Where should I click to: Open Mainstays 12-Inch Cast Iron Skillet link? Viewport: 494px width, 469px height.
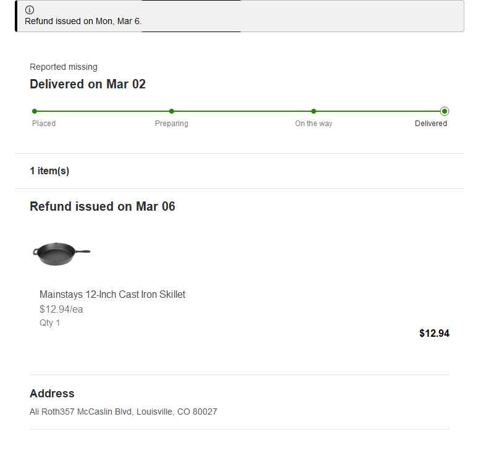click(x=112, y=294)
